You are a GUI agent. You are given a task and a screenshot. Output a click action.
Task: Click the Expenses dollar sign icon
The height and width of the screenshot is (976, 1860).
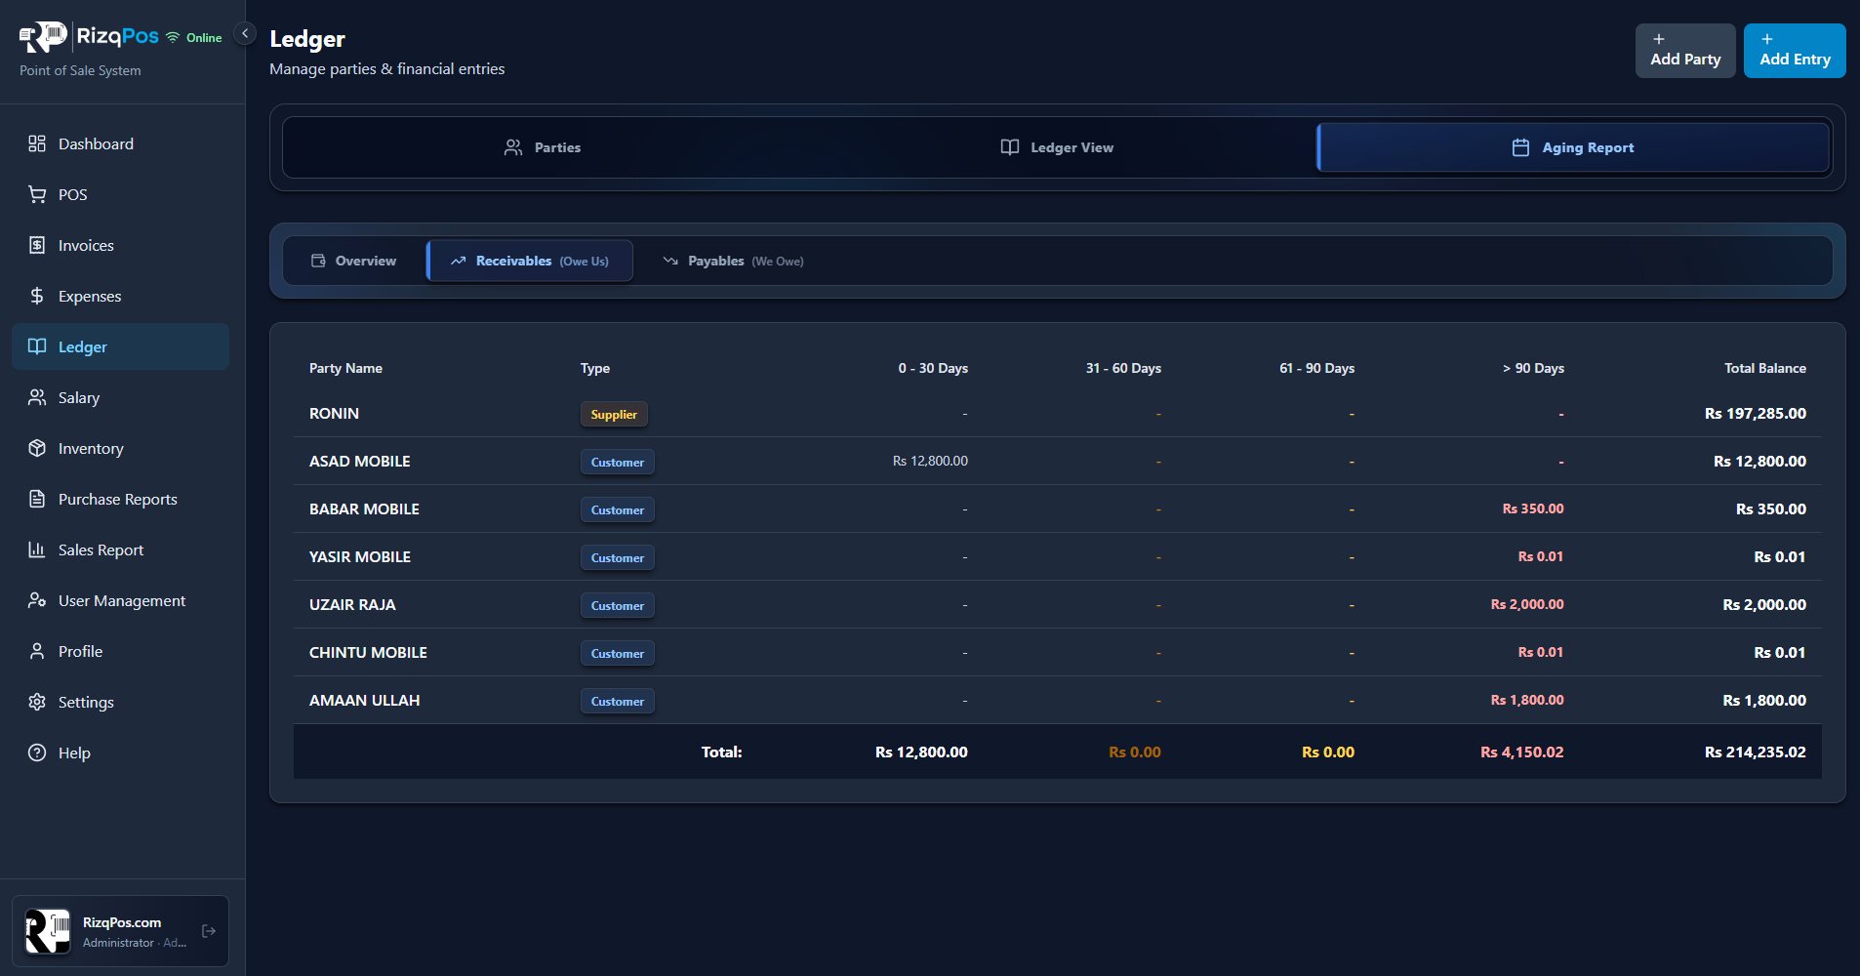tap(37, 296)
